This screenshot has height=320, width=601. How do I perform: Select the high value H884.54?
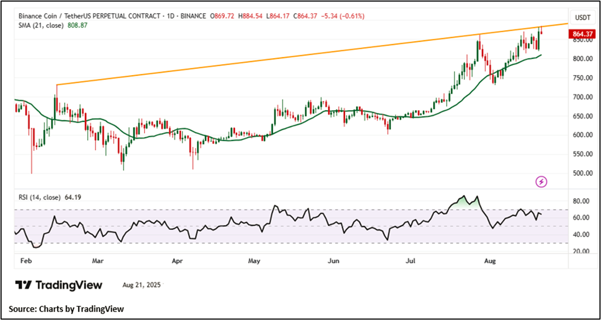click(250, 16)
